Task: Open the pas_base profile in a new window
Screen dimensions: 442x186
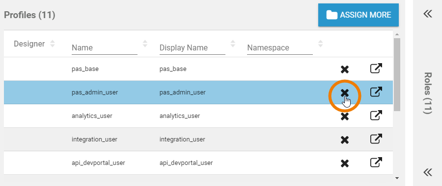Action: 376,69
